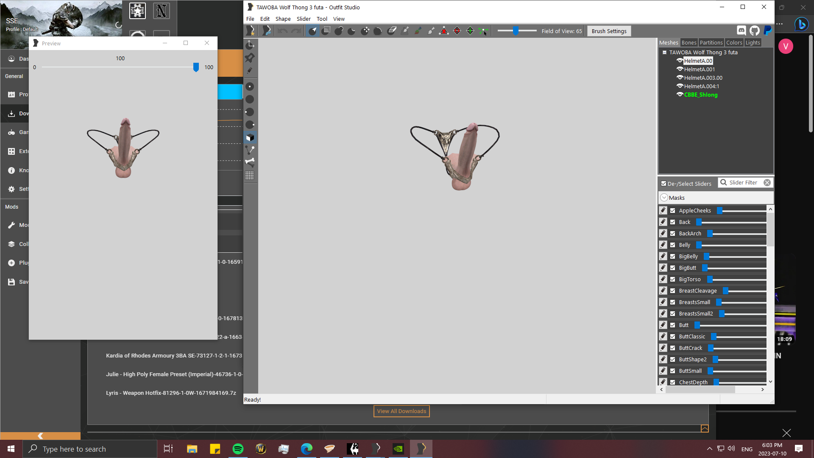This screenshot has width=814, height=458.
Task: Open the Edit menu
Action: point(265,19)
